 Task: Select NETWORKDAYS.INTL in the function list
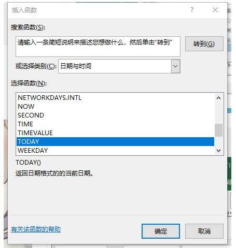[x=115, y=98]
